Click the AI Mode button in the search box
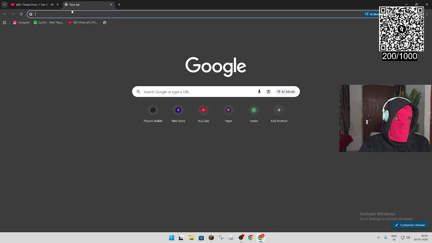The width and height of the screenshot is (432, 243). [286, 92]
